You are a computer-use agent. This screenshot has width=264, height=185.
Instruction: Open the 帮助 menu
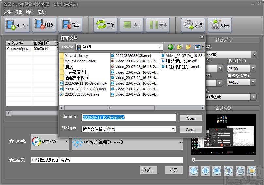pyautogui.click(x=41, y=12)
